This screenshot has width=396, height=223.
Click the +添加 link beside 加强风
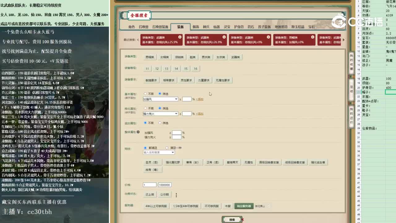click(200, 99)
